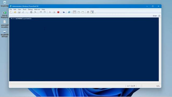Viewport: 172px width, 97px height.
Task: Expand the Script pane using chevron
Action: (x=159, y=16)
